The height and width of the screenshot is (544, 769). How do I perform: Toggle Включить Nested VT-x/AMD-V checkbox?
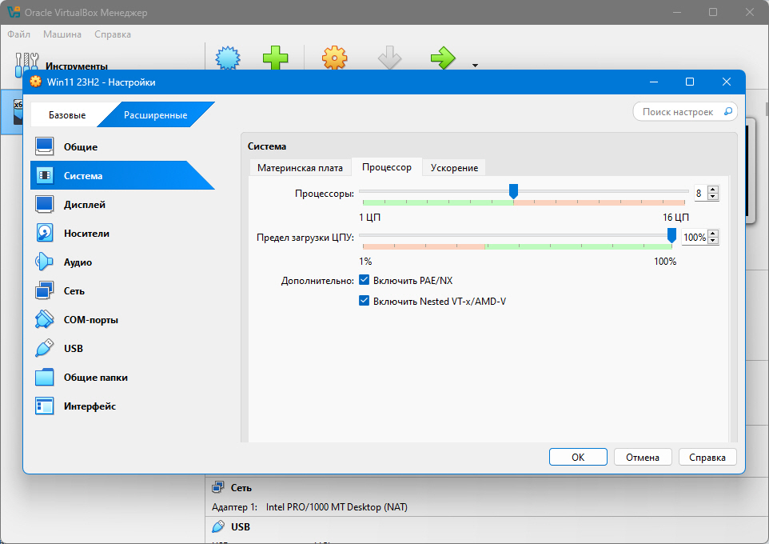point(364,301)
